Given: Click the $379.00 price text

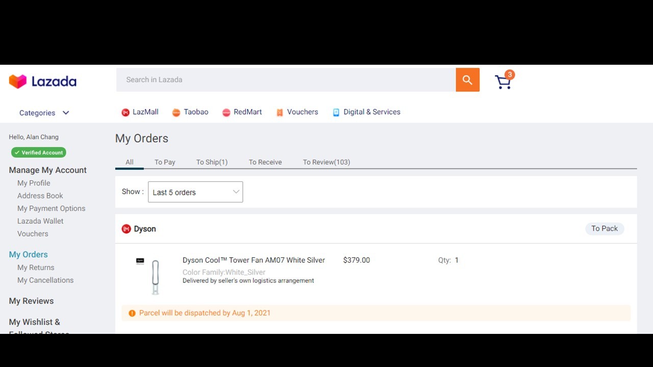Looking at the screenshot, I should tap(357, 260).
